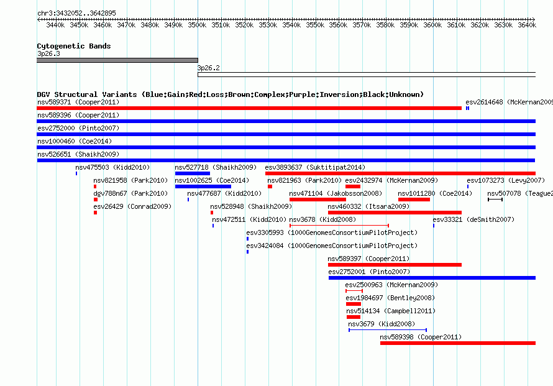Click the esv1984697 (Bentley2008) red bar
The height and width of the screenshot is (386, 553).
[x=354, y=304]
